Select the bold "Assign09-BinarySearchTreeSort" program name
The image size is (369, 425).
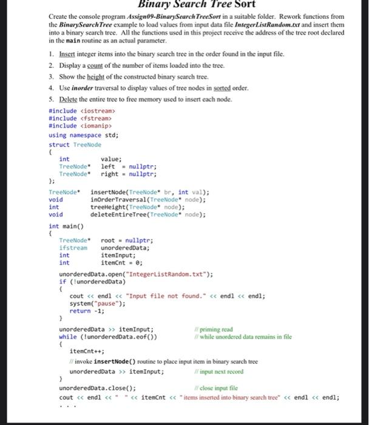pyautogui.click(x=174, y=16)
